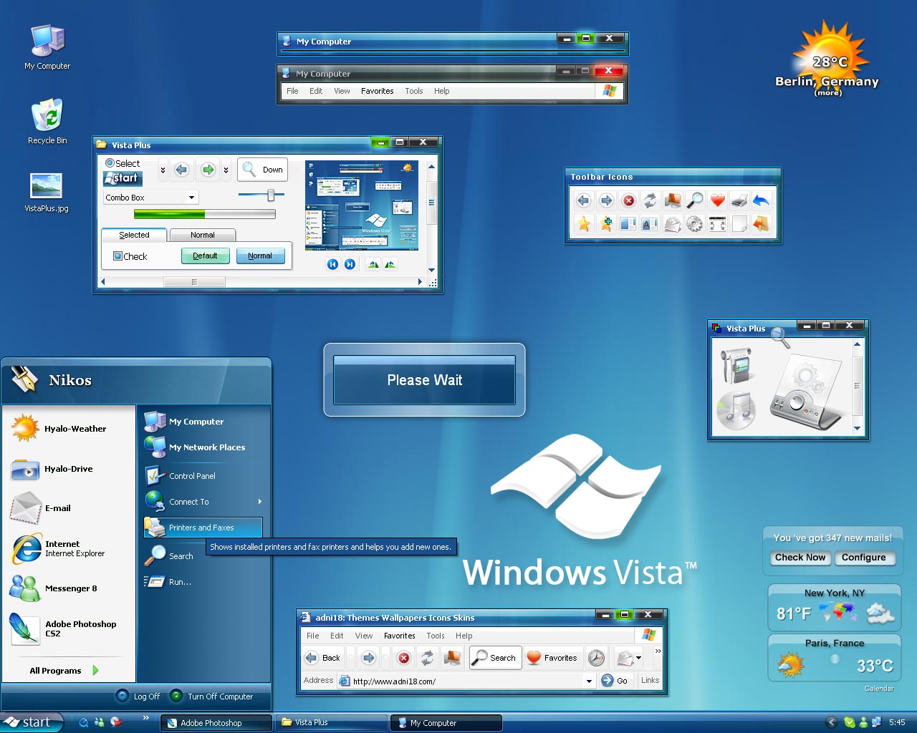Click green Forward arrow in Vista Plus window
The image size is (917, 733).
(x=208, y=170)
